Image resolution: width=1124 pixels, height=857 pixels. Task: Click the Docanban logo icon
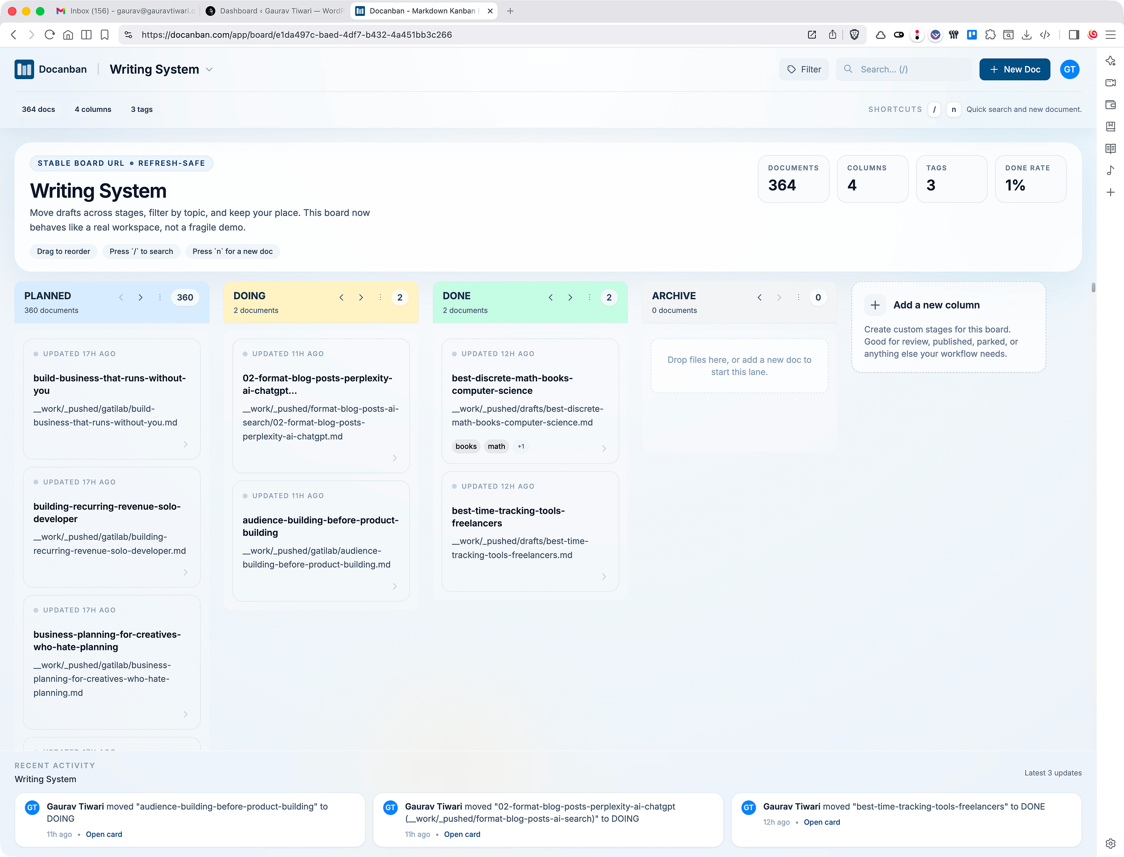coord(24,69)
